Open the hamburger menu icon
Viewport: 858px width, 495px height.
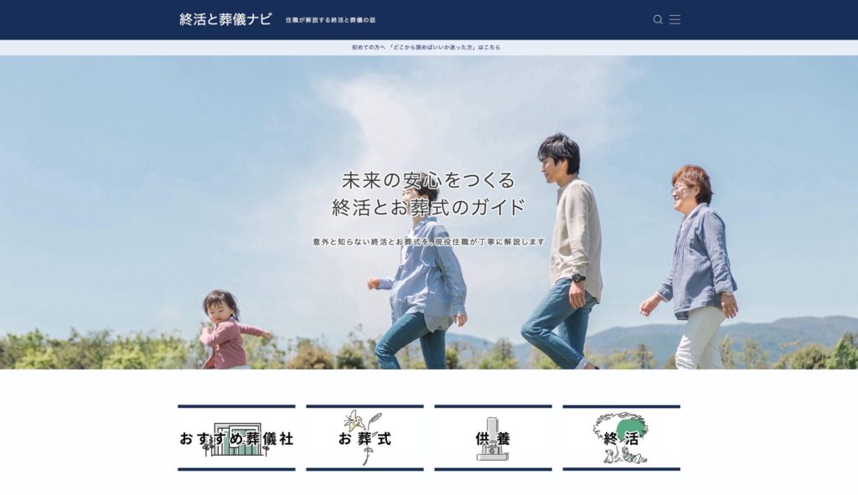click(675, 19)
